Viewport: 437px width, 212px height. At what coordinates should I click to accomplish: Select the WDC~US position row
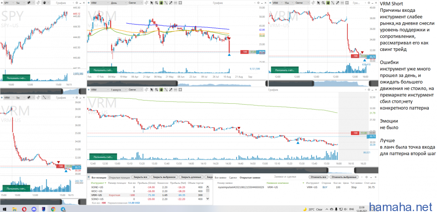[x=147, y=191]
